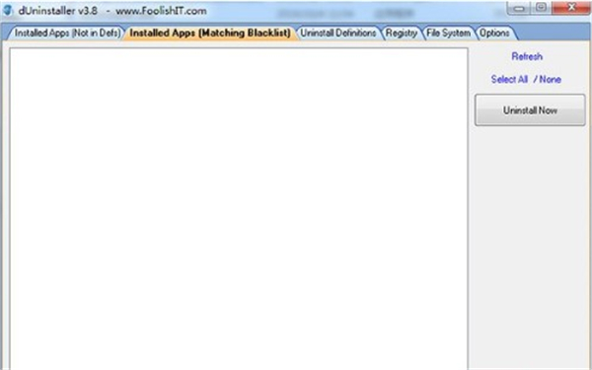The image size is (592, 370).
Task: Click the Uninstall Now button
Action: tap(530, 111)
